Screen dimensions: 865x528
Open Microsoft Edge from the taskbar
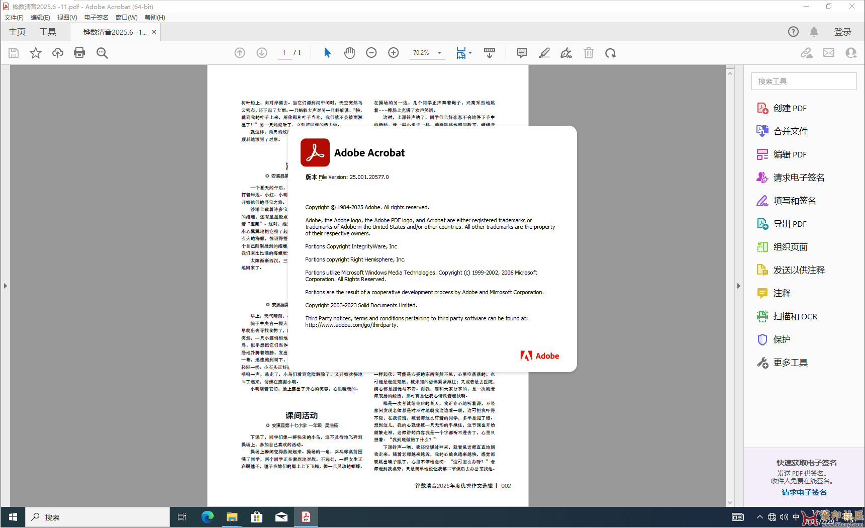click(x=207, y=517)
